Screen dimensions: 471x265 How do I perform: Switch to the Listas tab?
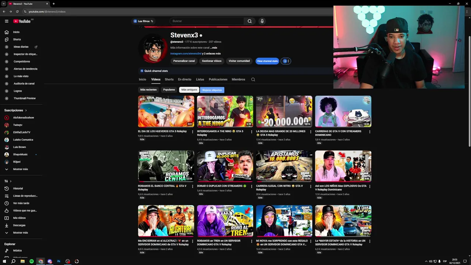click(200, 79)
